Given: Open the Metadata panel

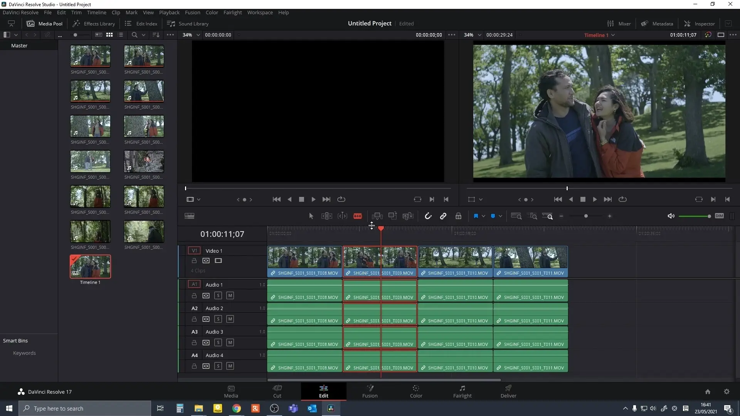Looking at the screenshot, I should pos(657,23).
